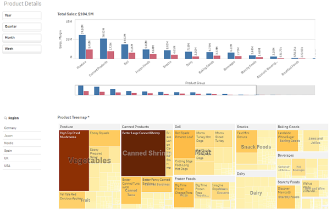This screenshot has height=211, width=332.
Task: Select USA in the Region list
Action: pyautogui.click(x=22, y=166)
